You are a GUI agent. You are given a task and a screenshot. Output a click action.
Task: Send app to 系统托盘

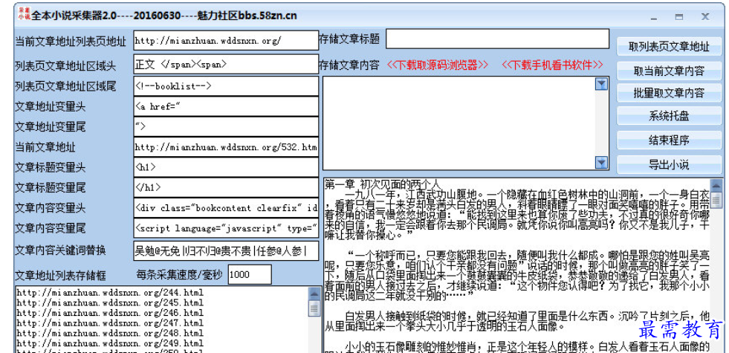click(x=669, y=116)
